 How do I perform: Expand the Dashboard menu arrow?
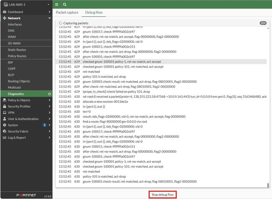(x=49, y=12)
